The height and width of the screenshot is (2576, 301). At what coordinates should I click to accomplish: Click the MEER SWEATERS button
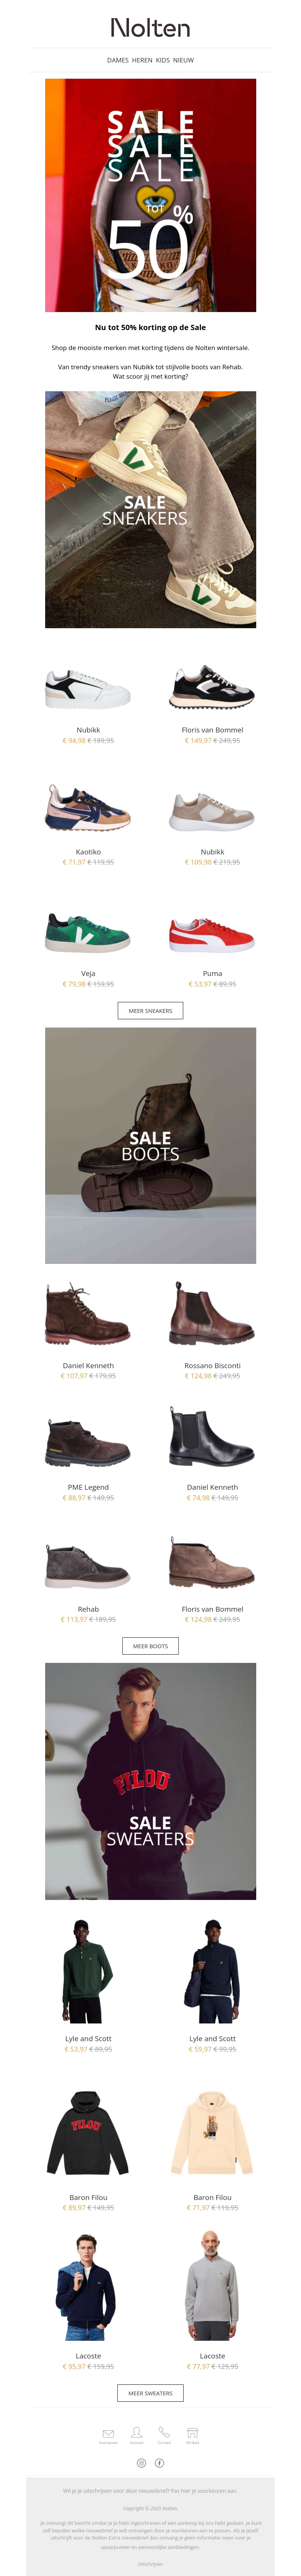tap(150, 2393)
